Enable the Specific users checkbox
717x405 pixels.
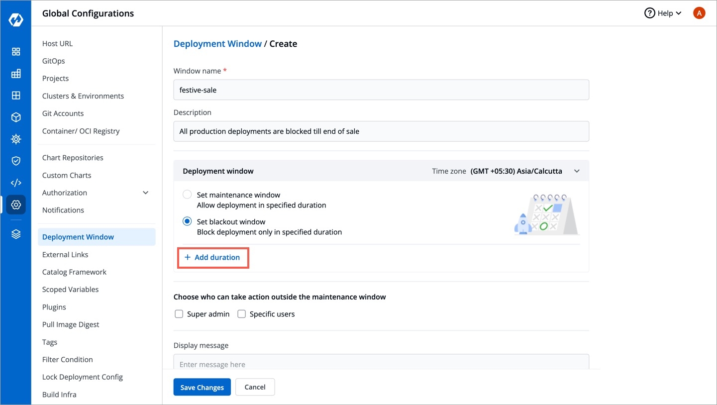click(242, 314)
